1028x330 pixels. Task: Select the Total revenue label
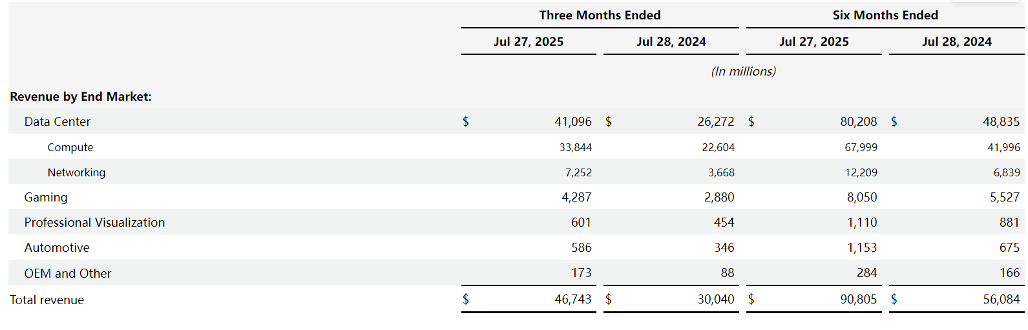[47, 300]
